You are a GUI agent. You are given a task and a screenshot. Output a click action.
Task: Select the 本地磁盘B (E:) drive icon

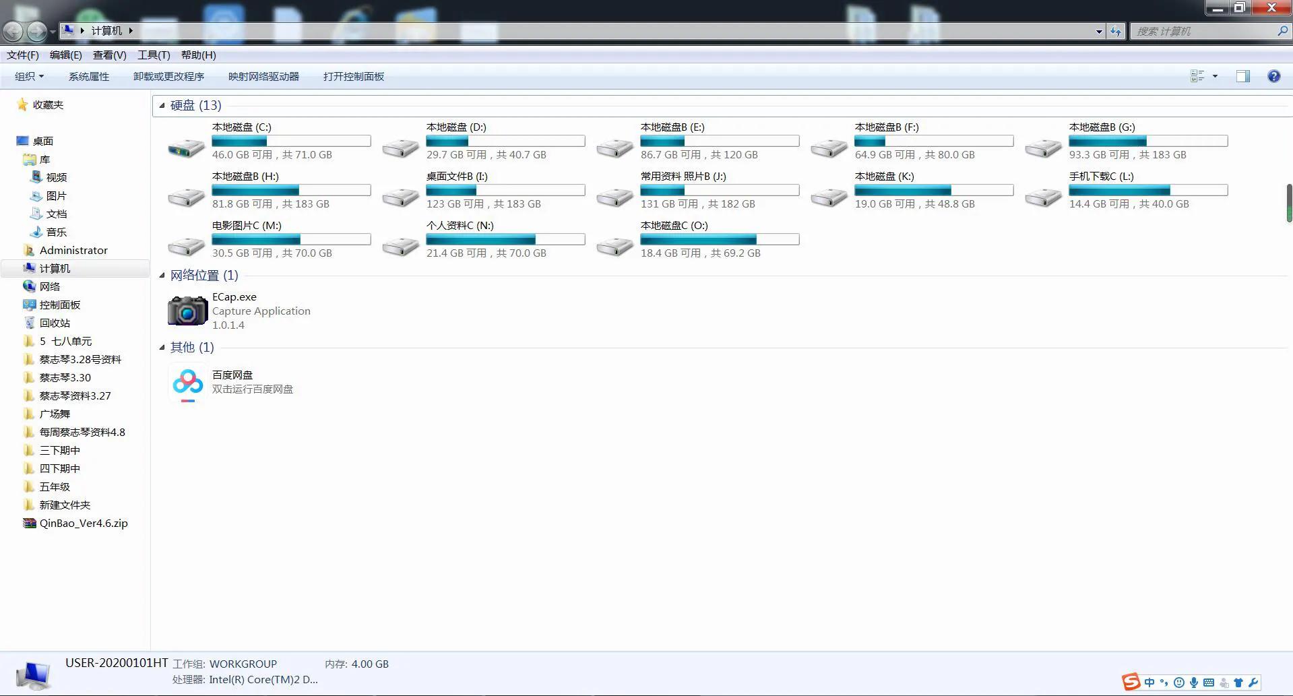[x=615, y=148]
